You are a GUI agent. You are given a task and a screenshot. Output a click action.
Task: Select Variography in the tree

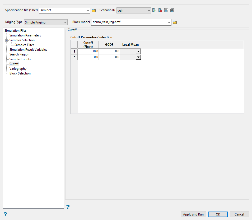point(18,69)
